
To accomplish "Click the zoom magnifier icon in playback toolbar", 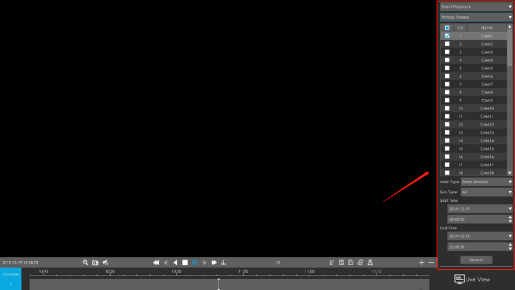I will point(86,263).
